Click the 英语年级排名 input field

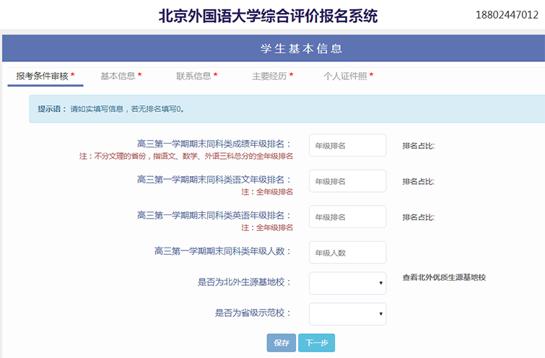click(348, 217)
